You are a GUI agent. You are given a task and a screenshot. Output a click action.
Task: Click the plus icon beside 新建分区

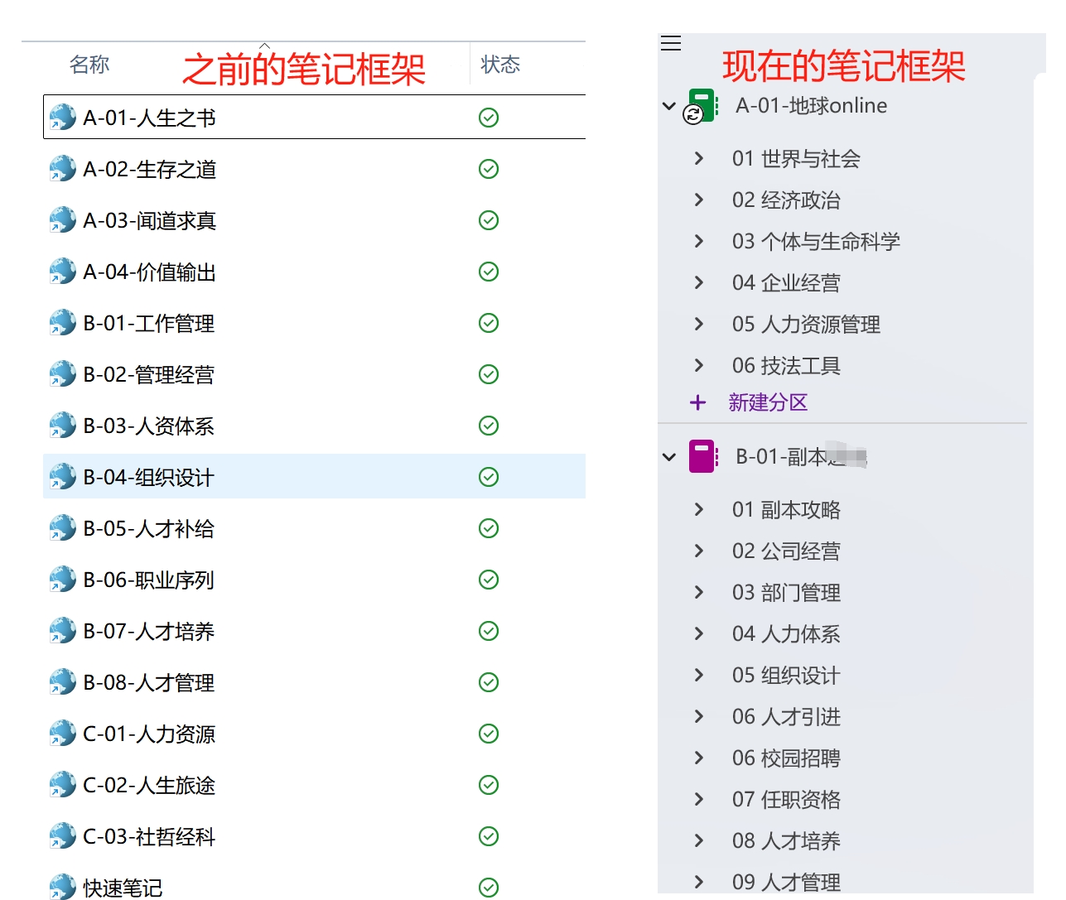698,402
